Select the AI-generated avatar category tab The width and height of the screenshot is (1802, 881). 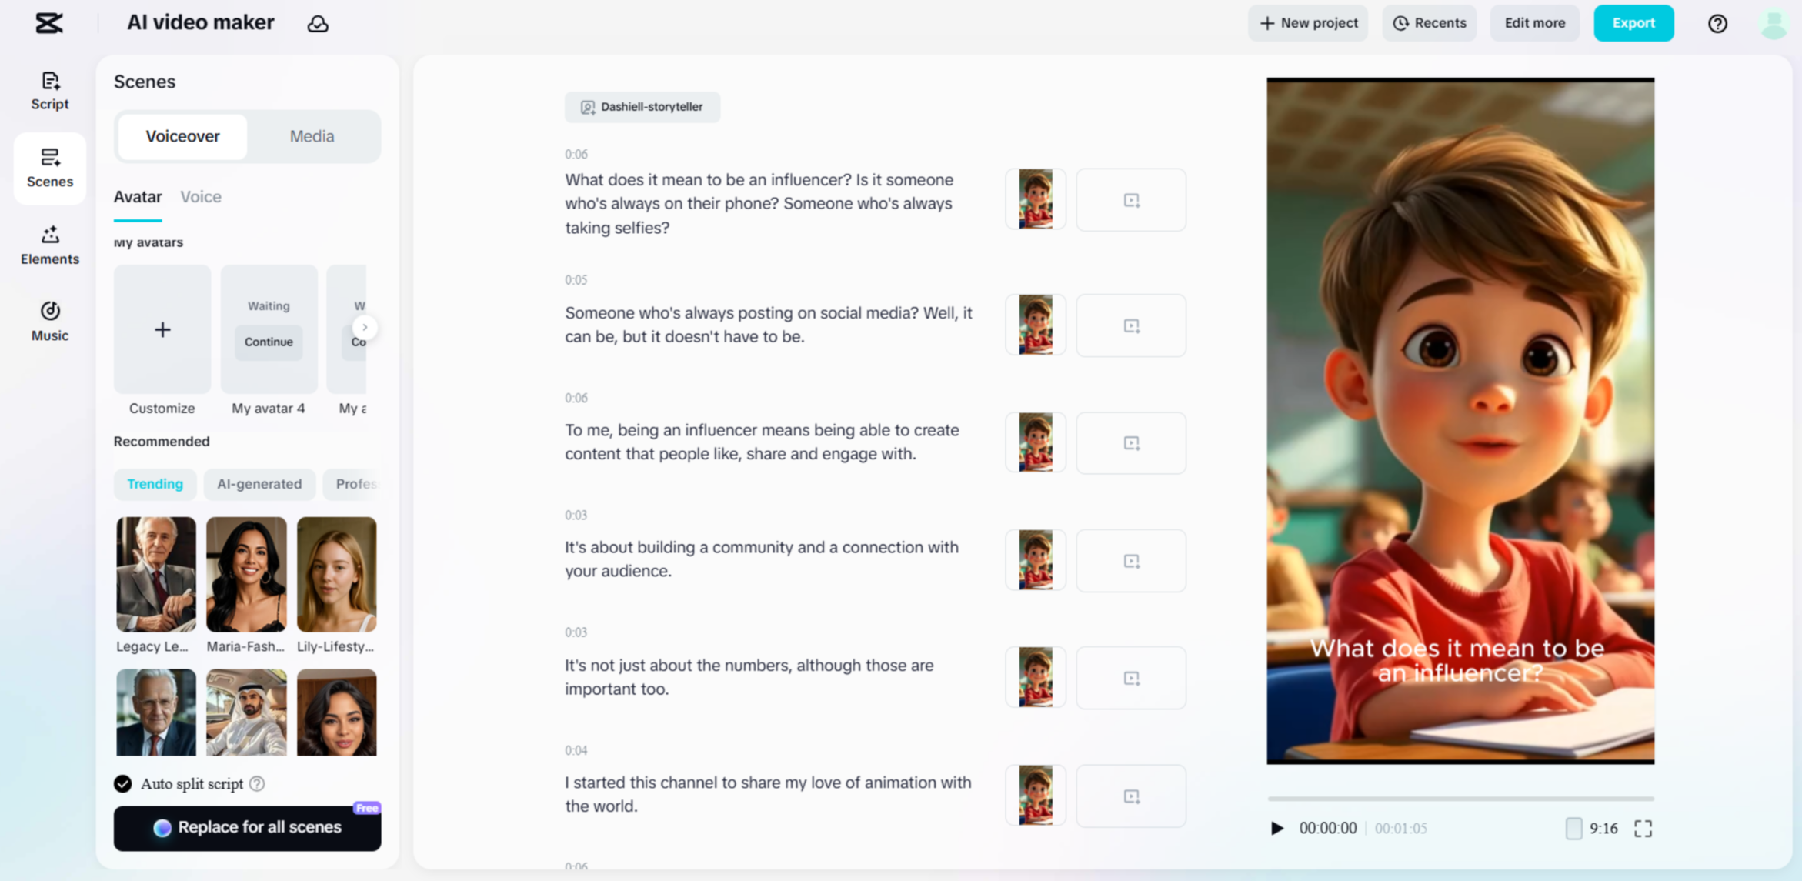coord(259,483)
